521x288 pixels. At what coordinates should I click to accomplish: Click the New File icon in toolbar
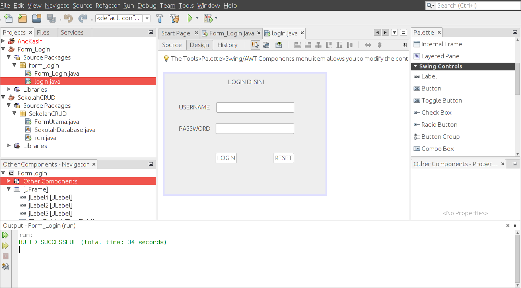click(x=8, y=18)
